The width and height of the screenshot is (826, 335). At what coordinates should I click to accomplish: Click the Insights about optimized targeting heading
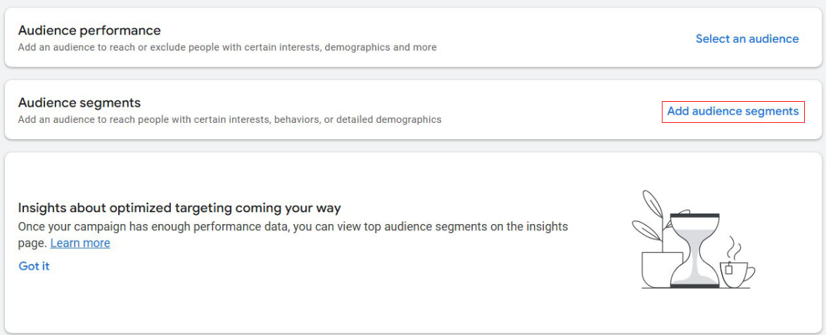tap(179, 208)
